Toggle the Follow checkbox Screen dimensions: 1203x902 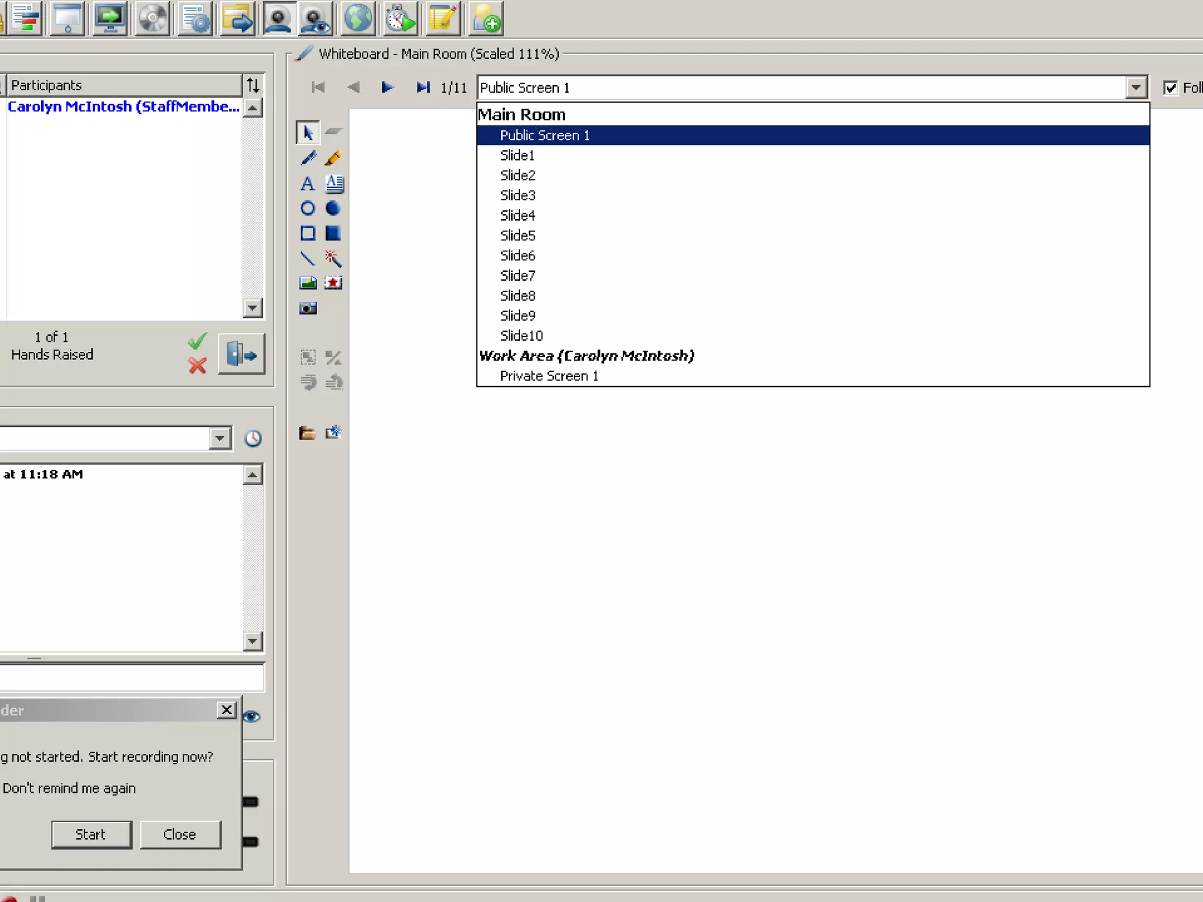point(1170,88)
